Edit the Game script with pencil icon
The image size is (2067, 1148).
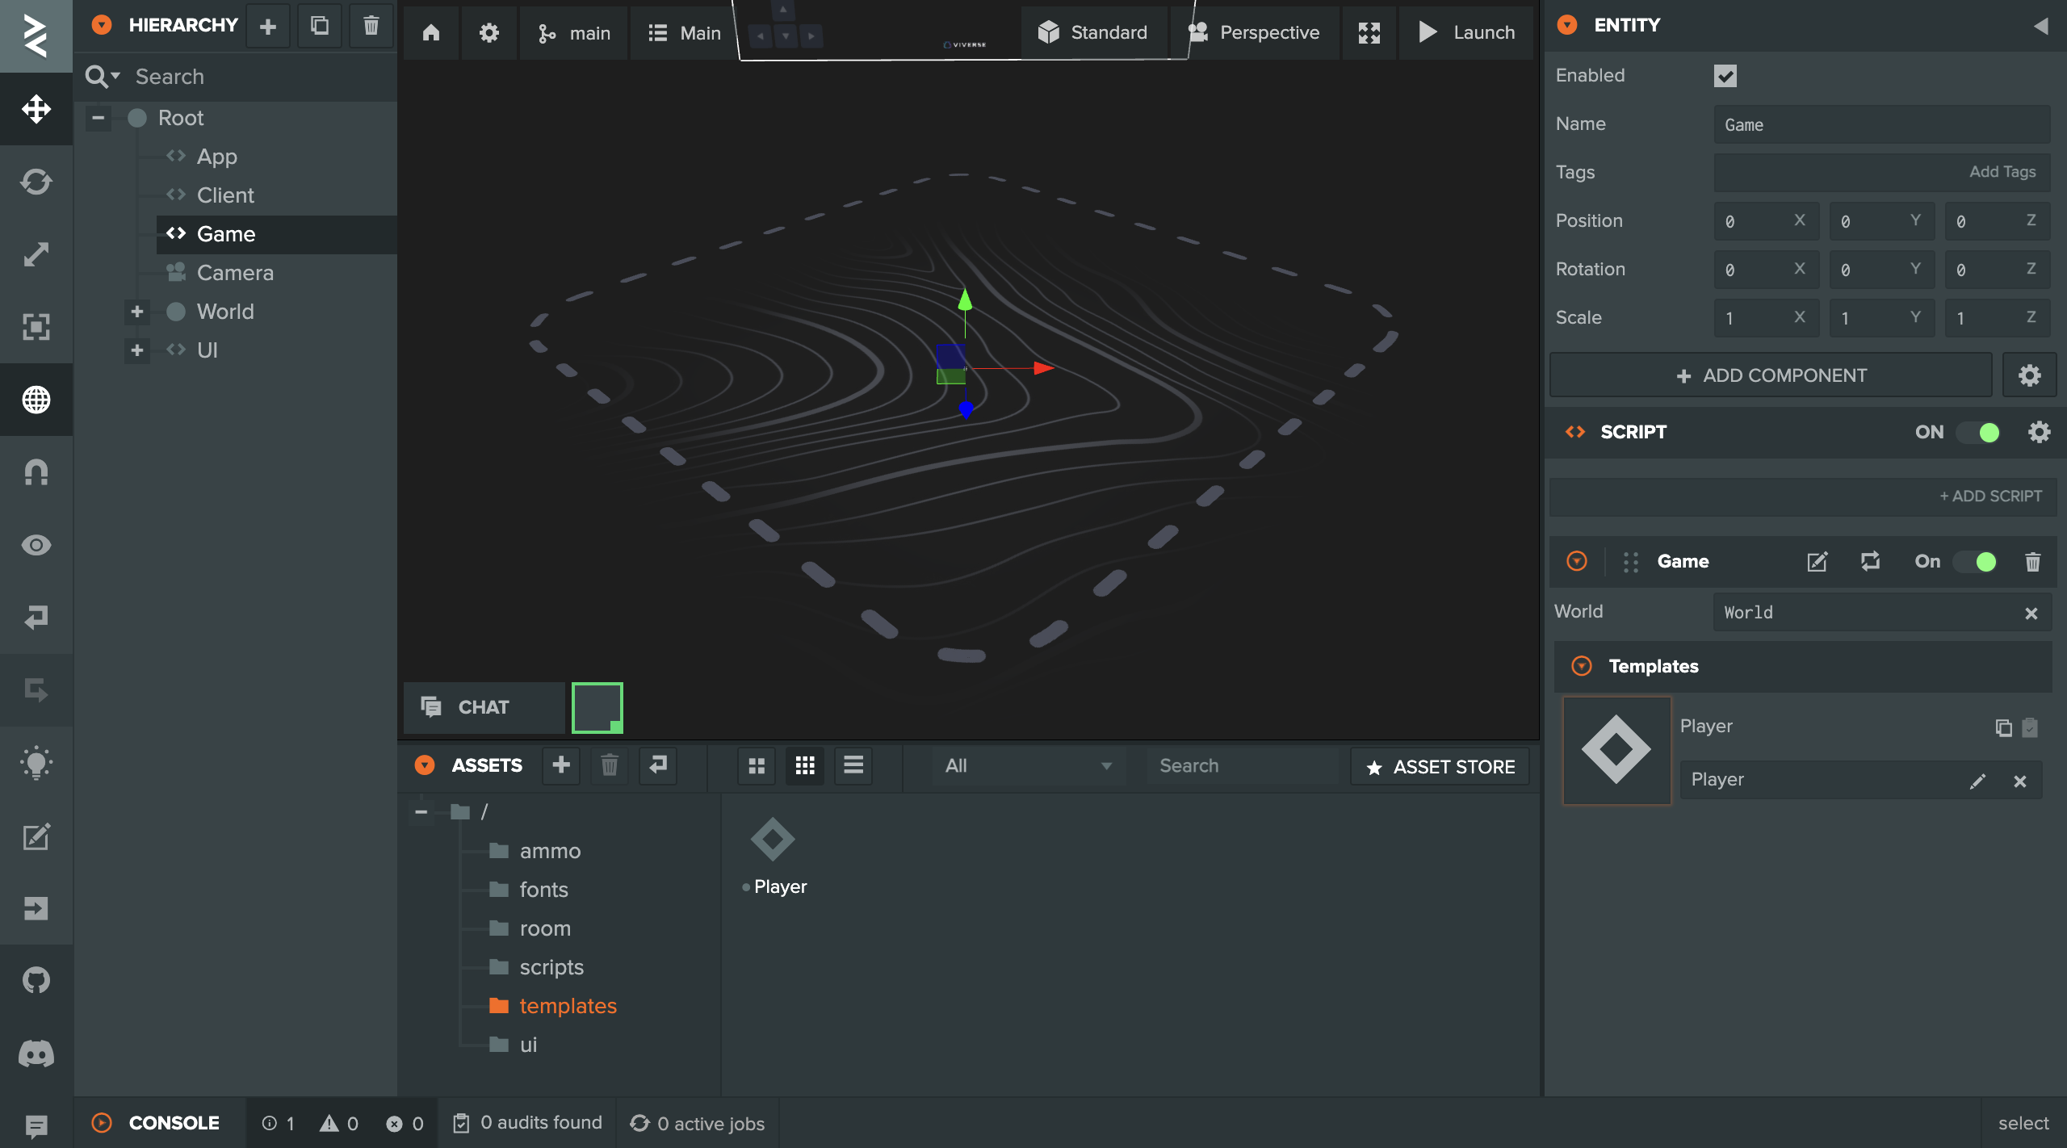pos(1817,562)
